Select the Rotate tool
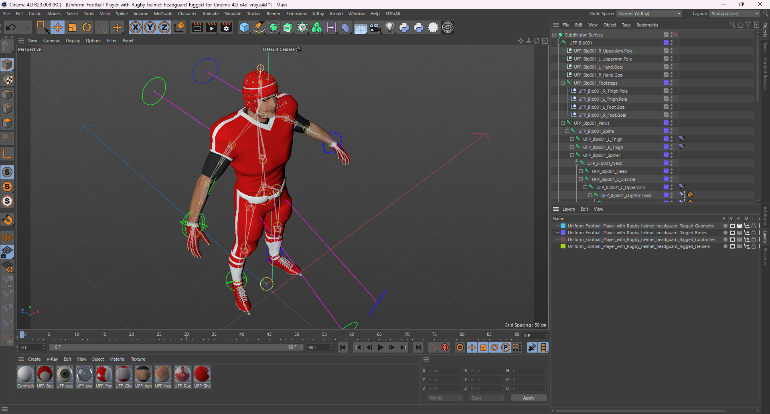The image size is (770, 414). click(87, 27)
